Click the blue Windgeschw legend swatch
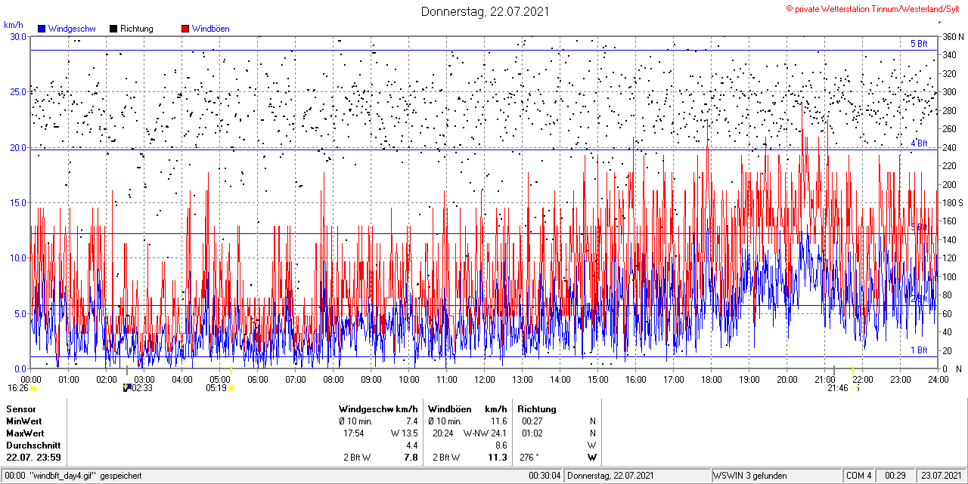The width and height of the screenshot is (968, 484). pyautogui.click(x=42, y=29)
